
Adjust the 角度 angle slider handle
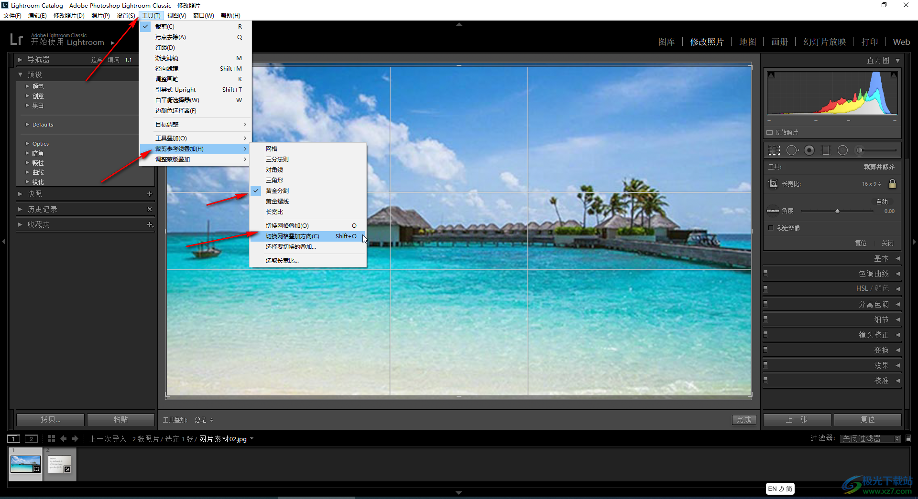(837, 211)
